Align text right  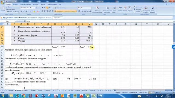click(47, 11)
